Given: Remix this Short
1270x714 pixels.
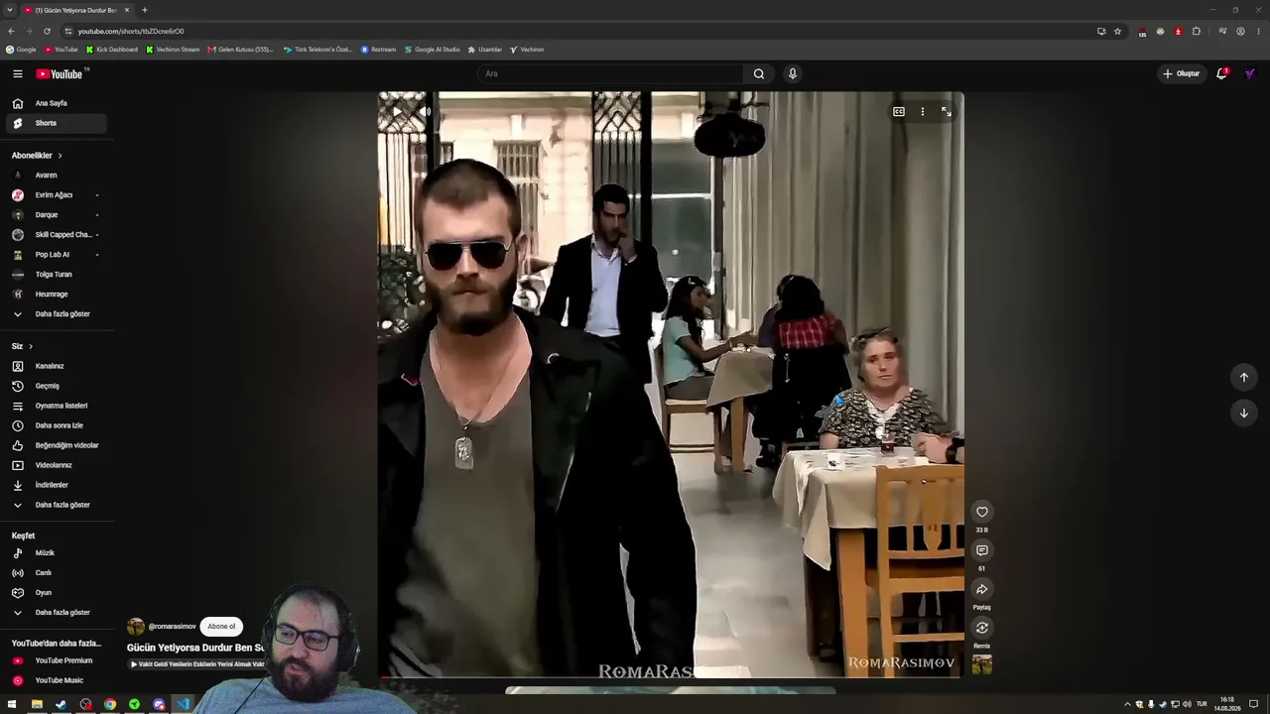Looking at the screenshot, I should pyautogui.click(x=982, y=628).
